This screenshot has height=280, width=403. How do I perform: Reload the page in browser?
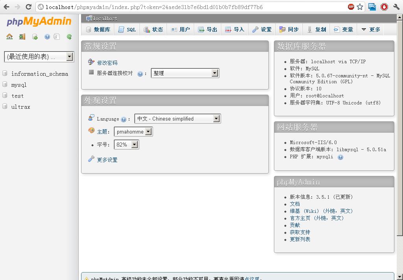pyautogui.click(x=28, y=7)
